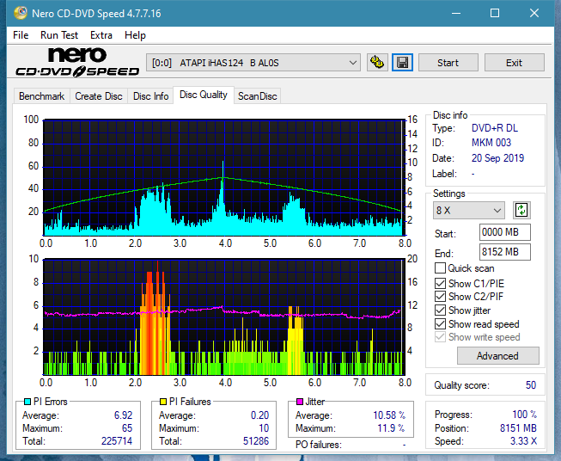Click the Progress value 100 %
This screenshot has width=561, height=461.
(525, 415)
